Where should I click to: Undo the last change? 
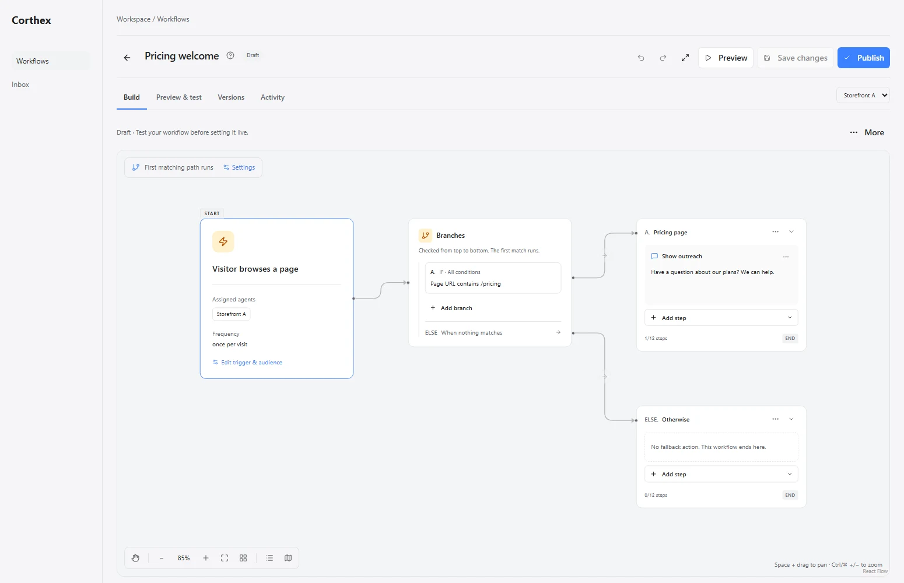click(x=641, y=58)
